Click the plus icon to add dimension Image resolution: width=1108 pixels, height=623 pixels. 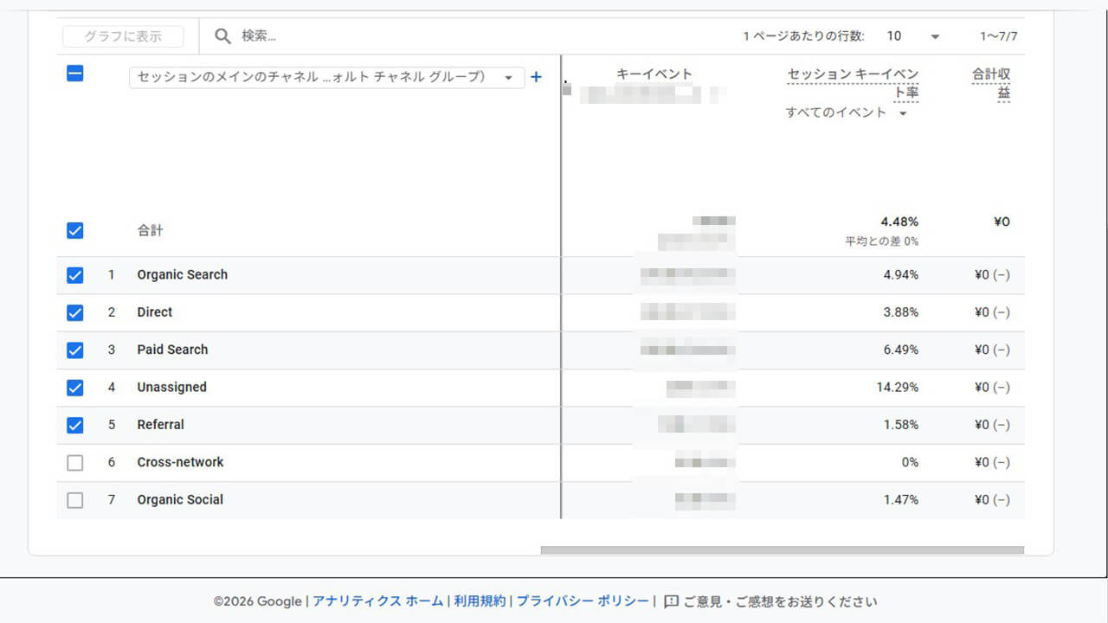pos(536,77)
